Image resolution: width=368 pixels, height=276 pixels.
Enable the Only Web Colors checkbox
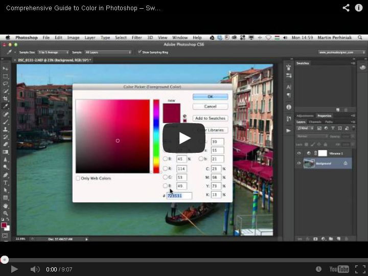point(78,178)
